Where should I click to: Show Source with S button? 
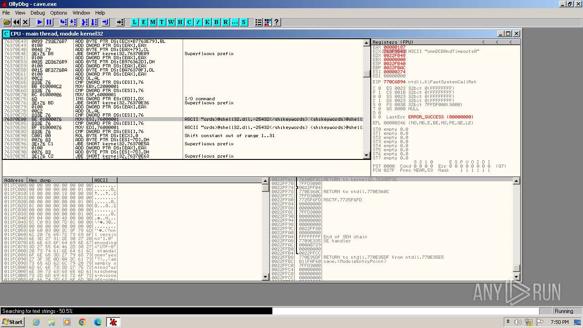coord(244,22)
